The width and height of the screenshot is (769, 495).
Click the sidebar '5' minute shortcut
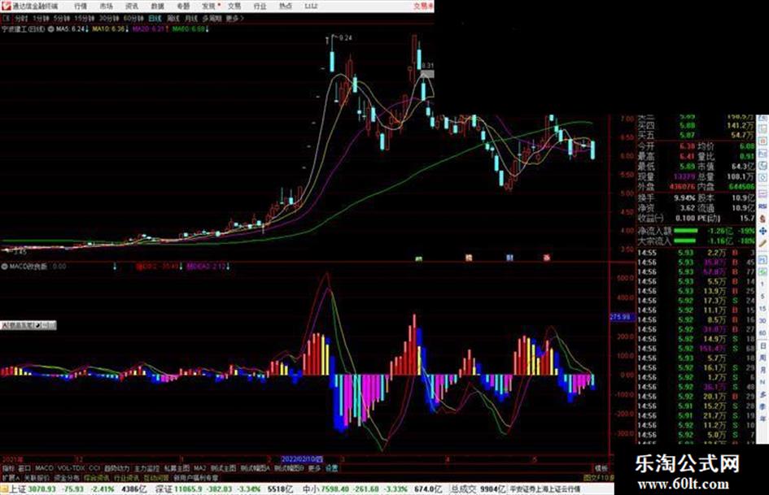point(762,297)
